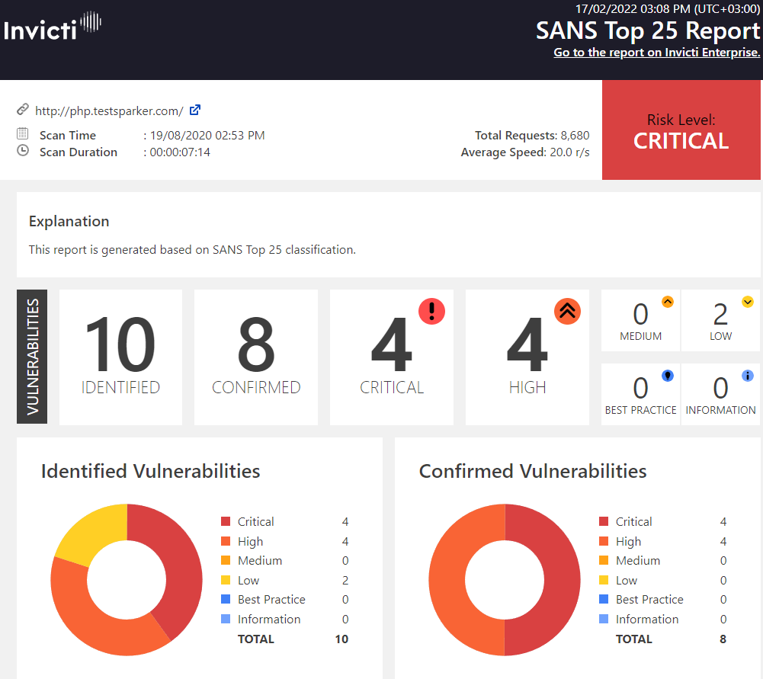Click the orange High half of Confirmed donut
The width and height of the screenshot is (763, 679).
point(447,580)
